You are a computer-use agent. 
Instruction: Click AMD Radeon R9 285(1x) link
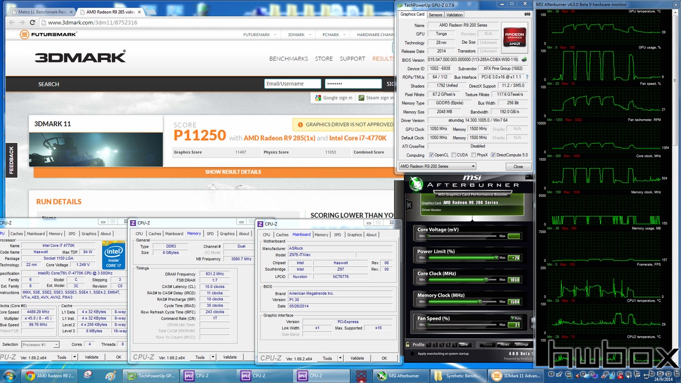tap(278, 138)
